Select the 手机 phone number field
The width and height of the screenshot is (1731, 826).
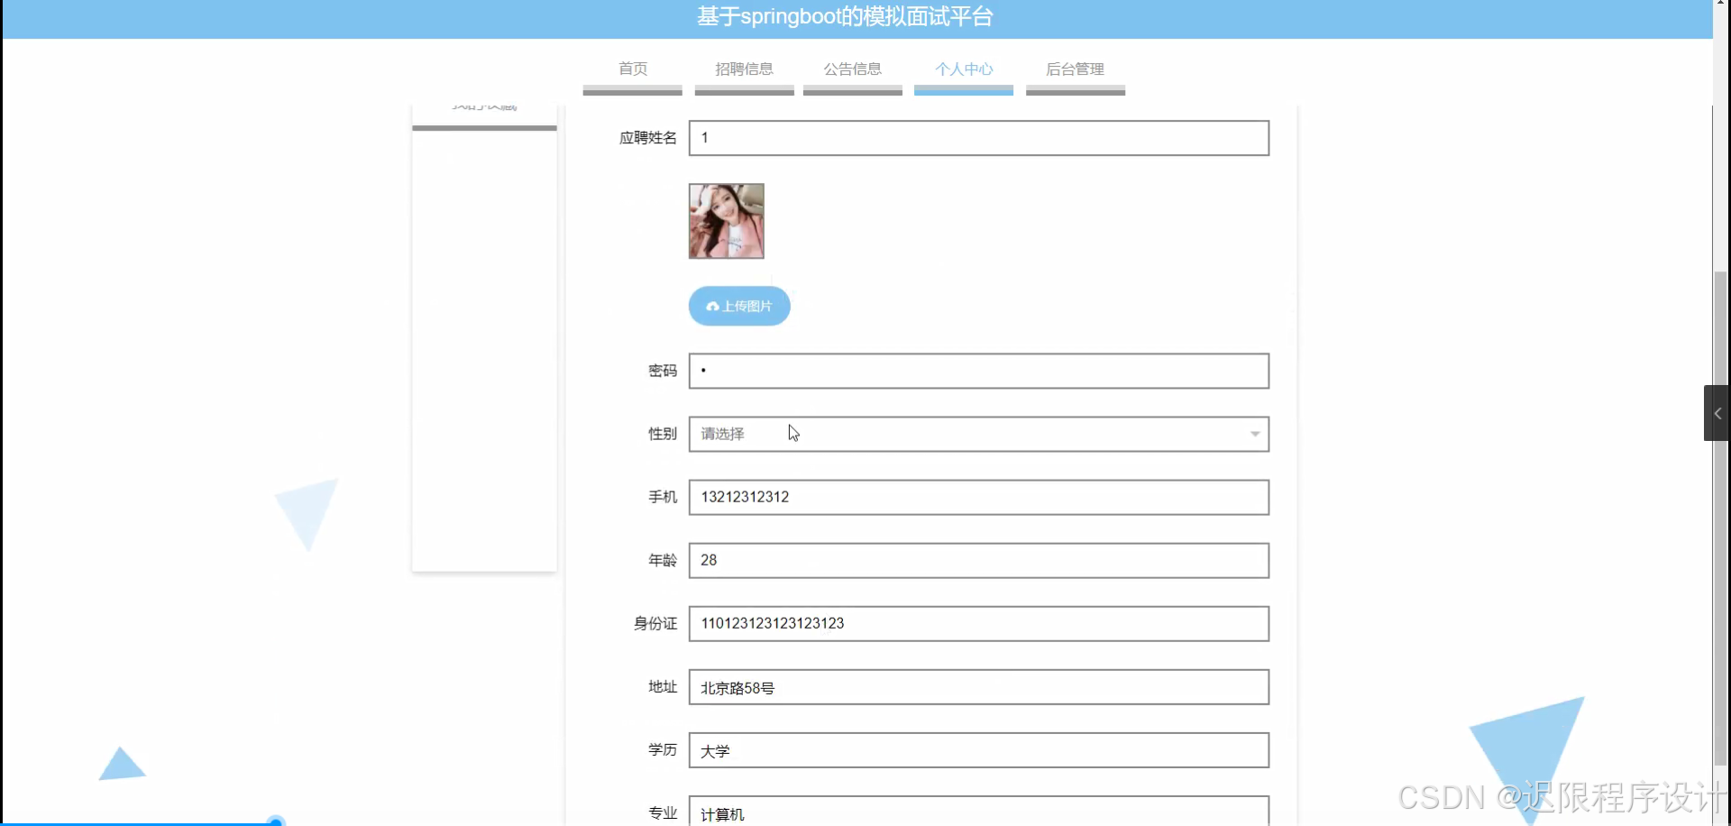(x=978, y=497)
